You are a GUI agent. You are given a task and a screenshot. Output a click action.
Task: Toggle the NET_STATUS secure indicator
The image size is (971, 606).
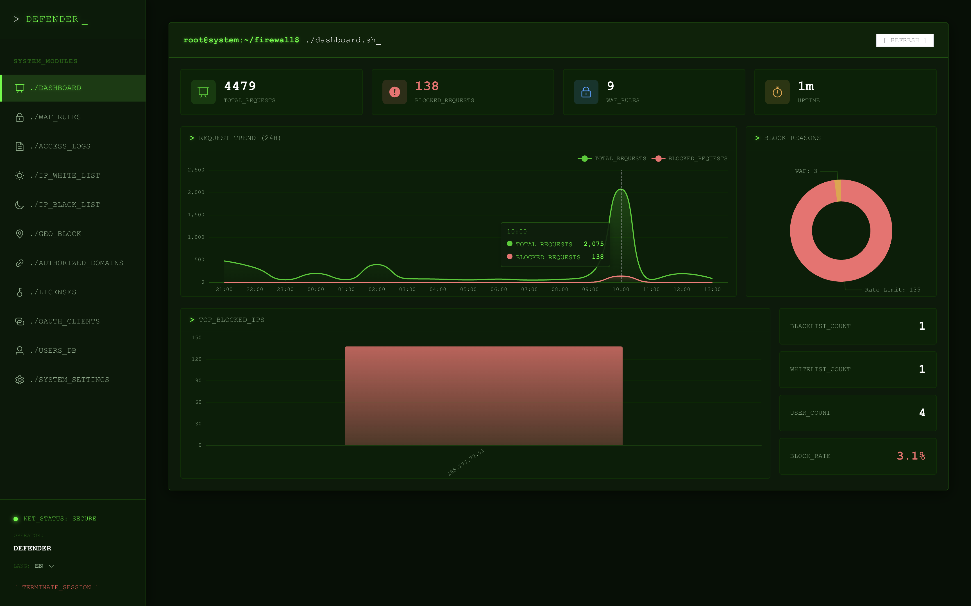16,519
